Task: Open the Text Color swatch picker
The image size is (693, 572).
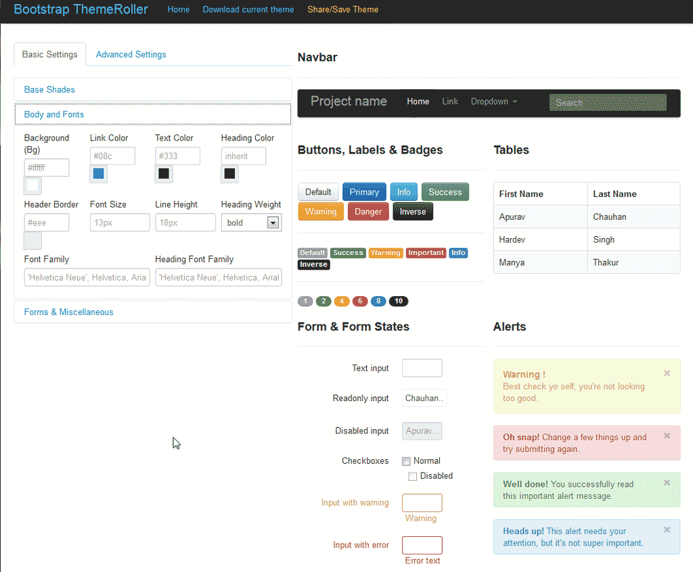Action: pyautogui.click(x=163, y=174)
